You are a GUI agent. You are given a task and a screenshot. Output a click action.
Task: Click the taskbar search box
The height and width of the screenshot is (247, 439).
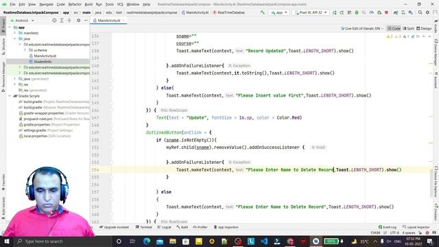[x=63, y=241]
